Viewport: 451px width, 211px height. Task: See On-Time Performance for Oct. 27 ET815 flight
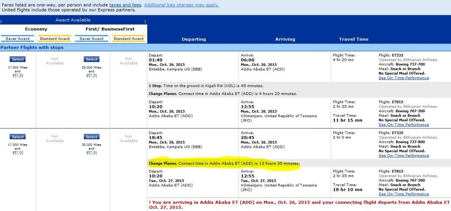pyautogui.click(x=403, y=194)
